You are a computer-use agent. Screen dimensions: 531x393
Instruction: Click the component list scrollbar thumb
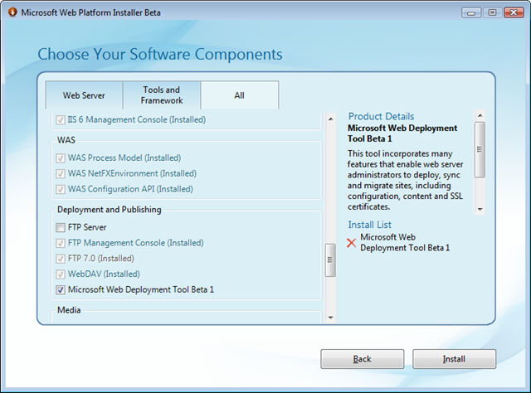pyautogui.click(x=330, y=260)
